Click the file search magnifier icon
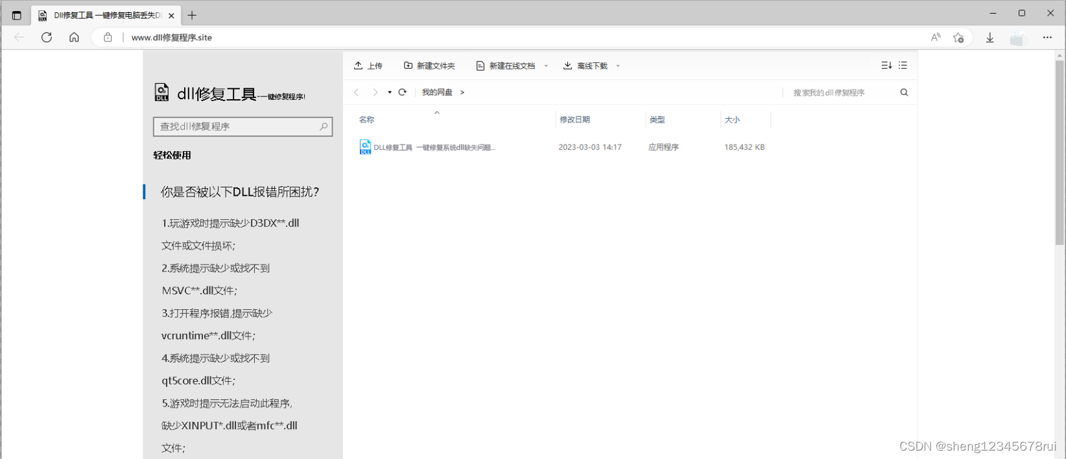1066x459 pixels. pos(904,93)
